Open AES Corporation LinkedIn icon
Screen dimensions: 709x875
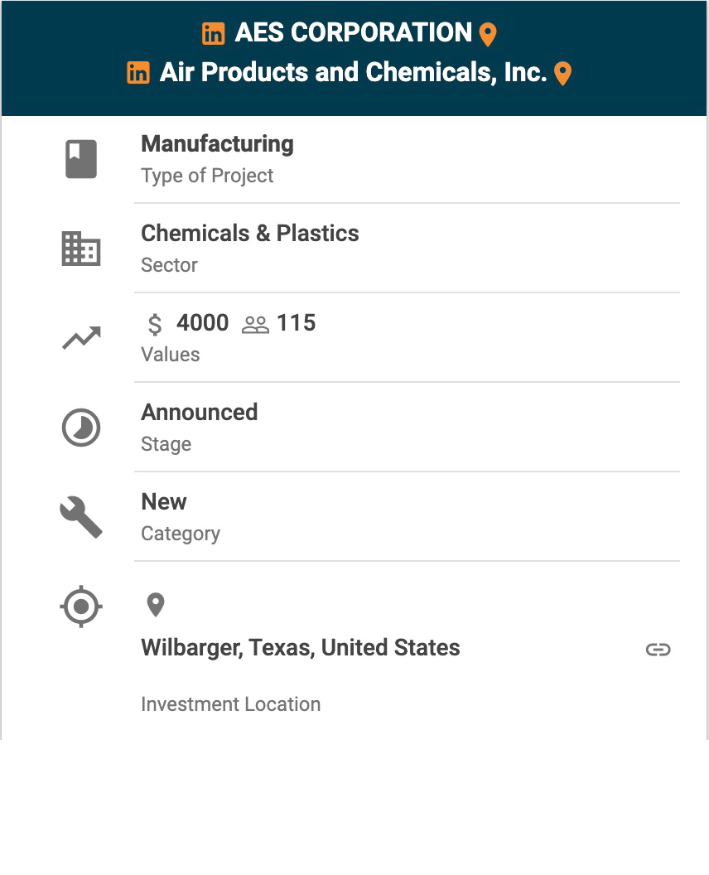click(213, 33)
